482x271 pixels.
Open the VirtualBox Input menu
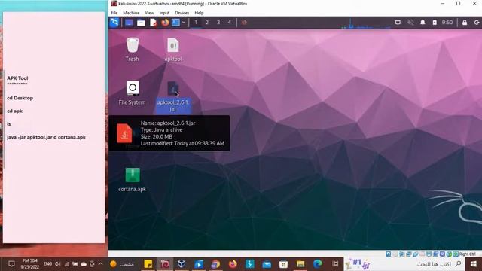coord(164,13)
